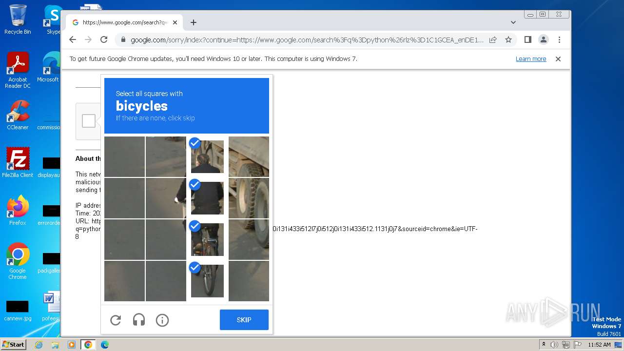Select the second-row tile showing handlebar and arm
The image size is (624, 351).
coord(166,198)
